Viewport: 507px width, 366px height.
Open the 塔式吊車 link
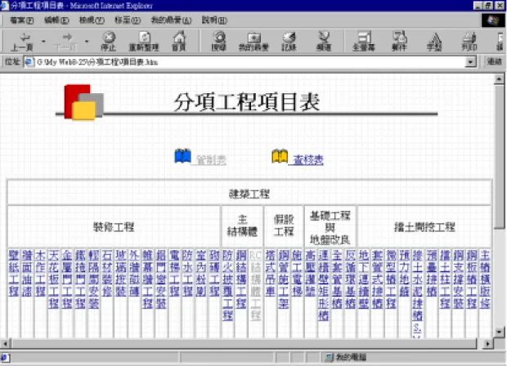click(271, 273)
